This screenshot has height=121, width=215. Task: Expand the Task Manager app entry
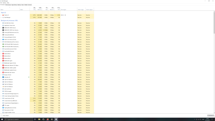[x=1, y=17]
